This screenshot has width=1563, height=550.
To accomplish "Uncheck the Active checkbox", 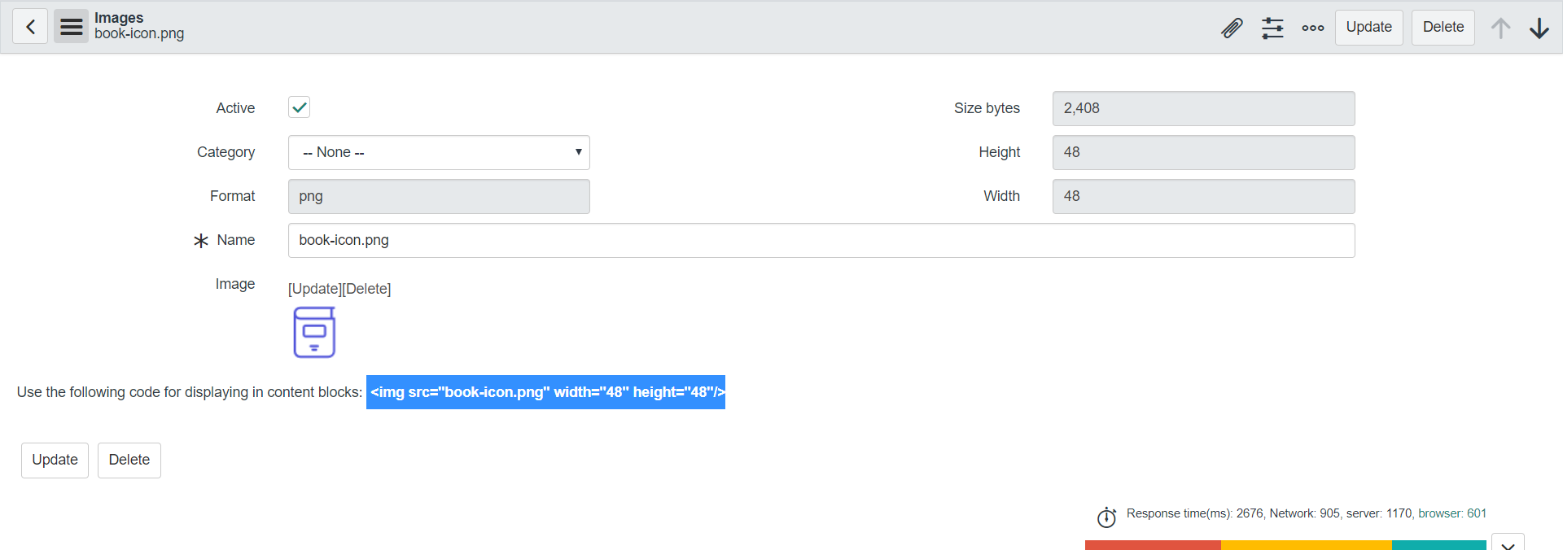I will click(299, 107).
